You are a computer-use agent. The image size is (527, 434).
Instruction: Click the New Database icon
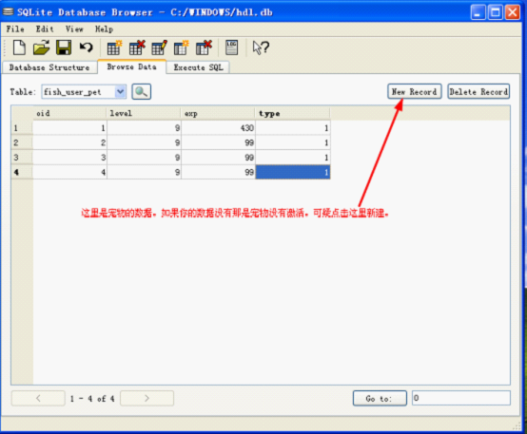(x=19, y=47)
